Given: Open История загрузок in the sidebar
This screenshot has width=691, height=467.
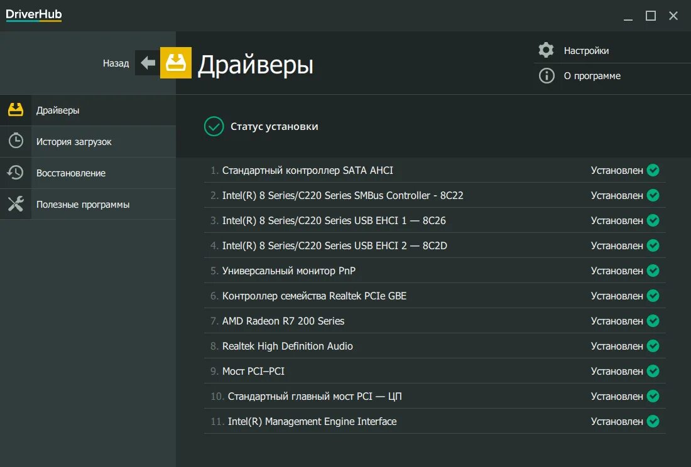Looking at the screenshot, I should tap(73, 142).
